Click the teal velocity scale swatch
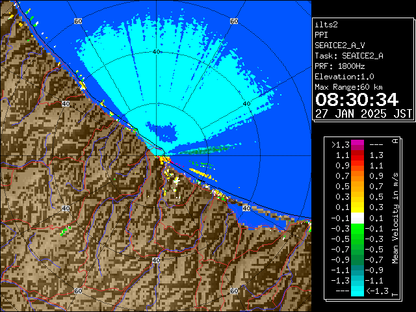Screen dimensions: 416x312 357,270
